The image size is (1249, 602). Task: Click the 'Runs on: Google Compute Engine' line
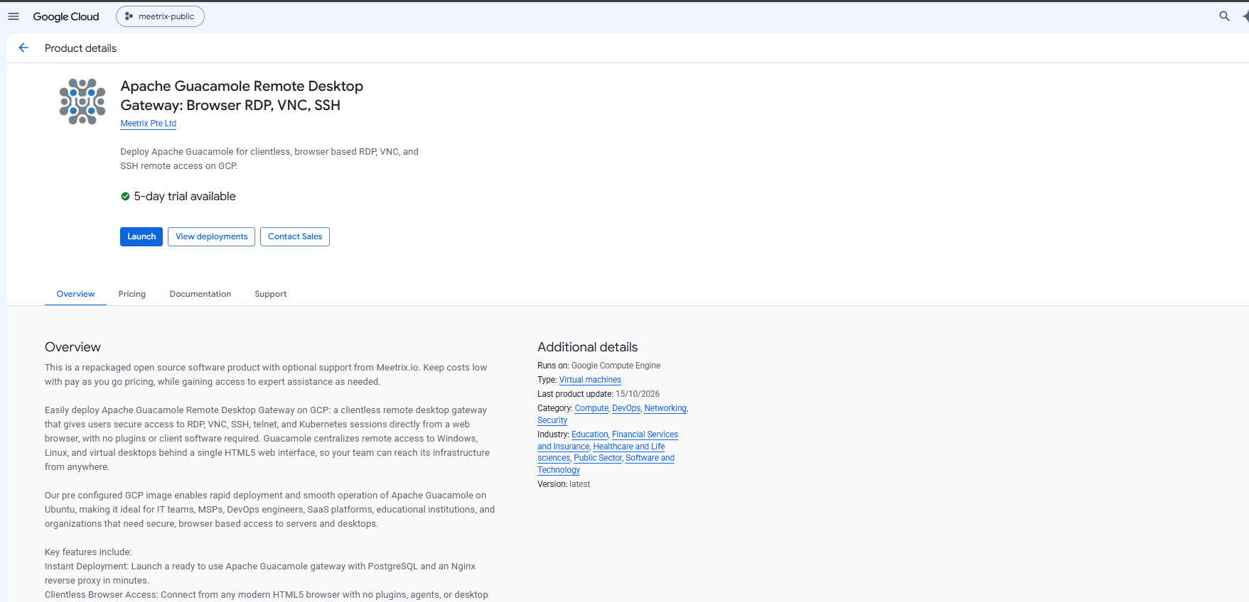pyautogui.click(x=599, y=366)
